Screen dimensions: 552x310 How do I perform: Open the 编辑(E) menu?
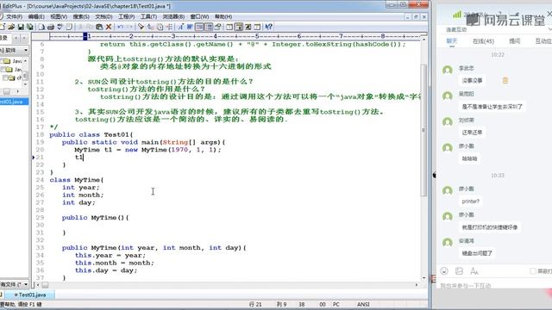point(36,16)
